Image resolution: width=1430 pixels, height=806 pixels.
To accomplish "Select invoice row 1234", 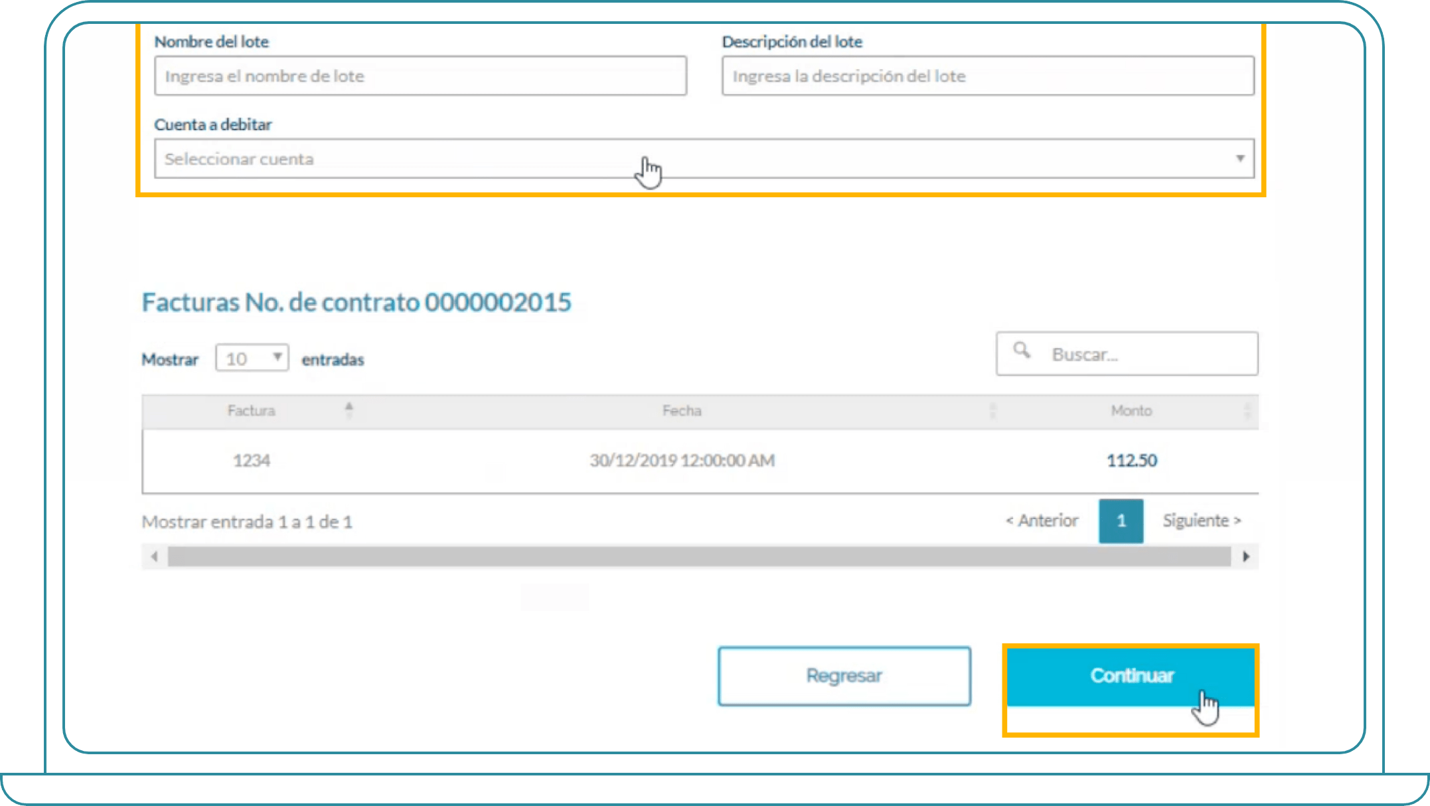I will click(x=252, y=461).
